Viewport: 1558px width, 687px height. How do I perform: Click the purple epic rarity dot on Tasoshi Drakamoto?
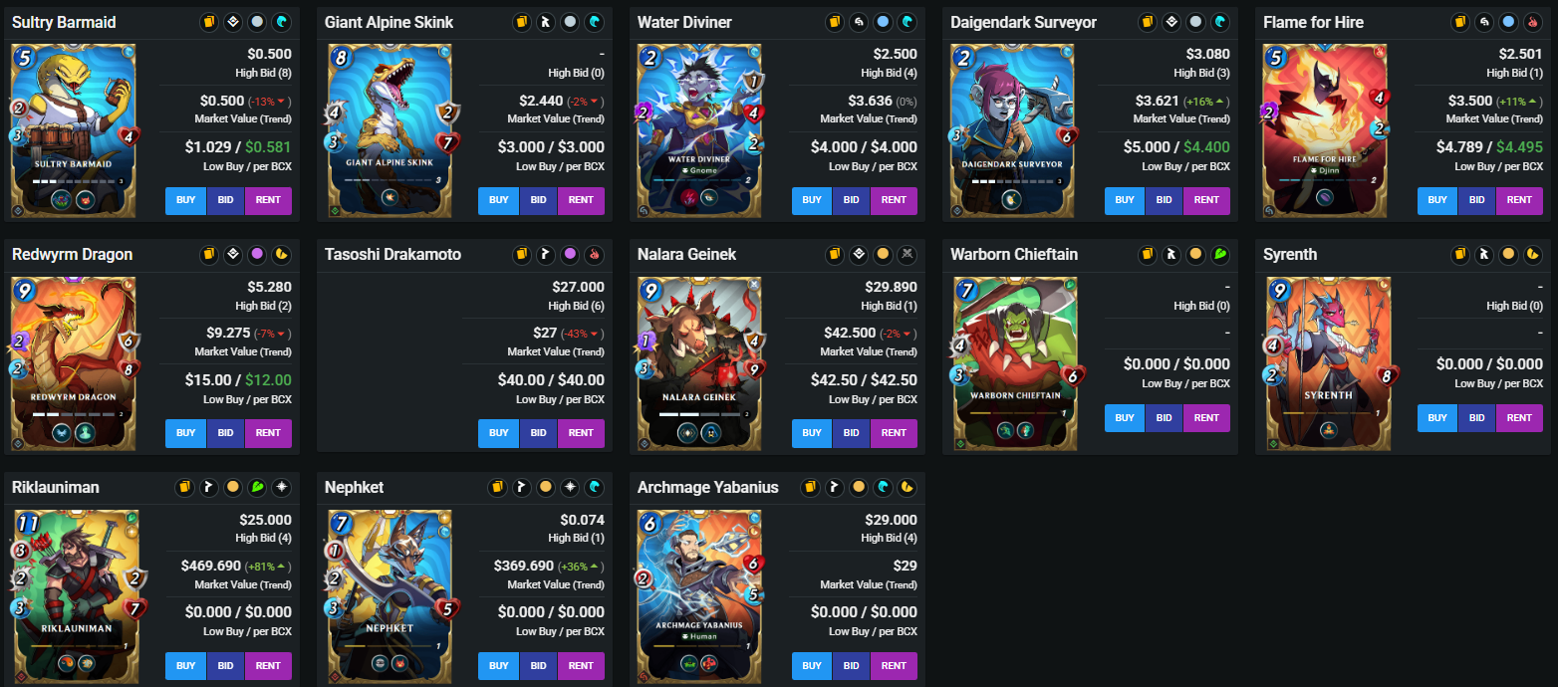click(x=570, y=255)
